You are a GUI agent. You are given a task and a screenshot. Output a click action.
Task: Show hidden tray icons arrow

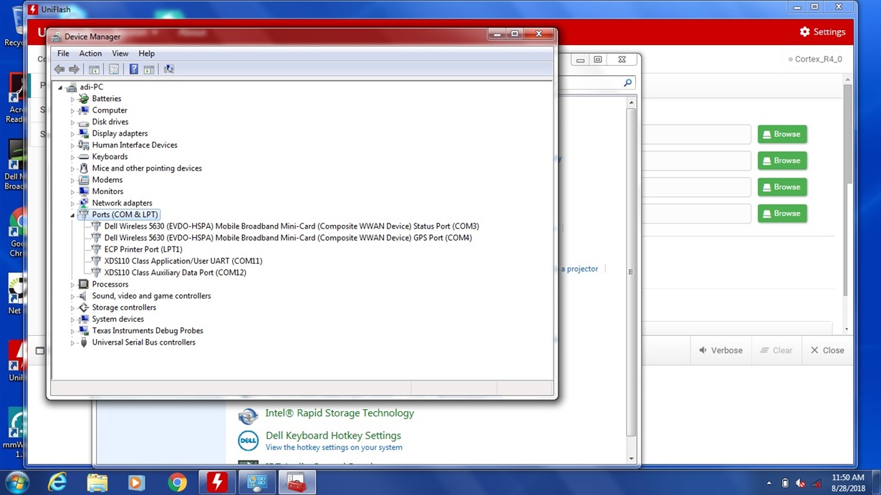tap(769, 484)
